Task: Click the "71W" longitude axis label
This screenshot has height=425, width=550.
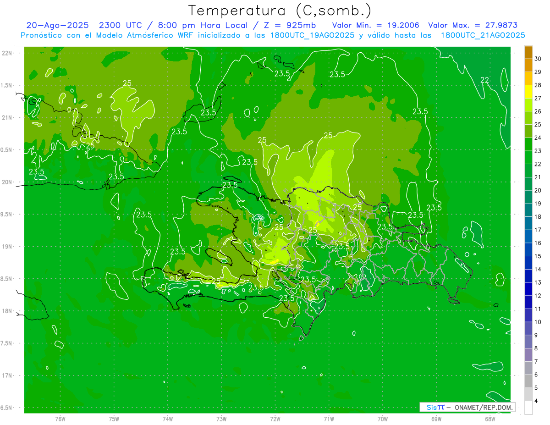Action: point(329,419)
